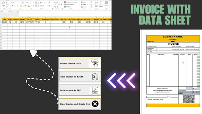This screenshot has height=114, width=202.
Task: Click the AutoSum sigma icon
Action: [91, 2]
